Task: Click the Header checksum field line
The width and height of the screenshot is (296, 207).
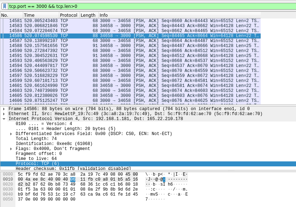Action: [x=73, y=169]
